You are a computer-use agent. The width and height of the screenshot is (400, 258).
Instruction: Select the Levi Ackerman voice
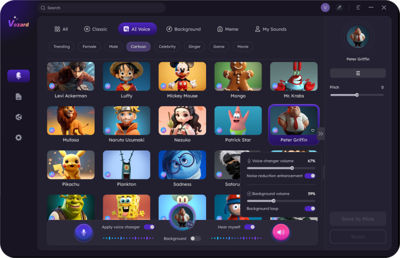coord(70,80)
